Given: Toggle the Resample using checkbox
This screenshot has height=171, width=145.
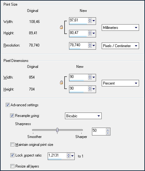Looking at the screenshot, I should (x=12, y=115).
